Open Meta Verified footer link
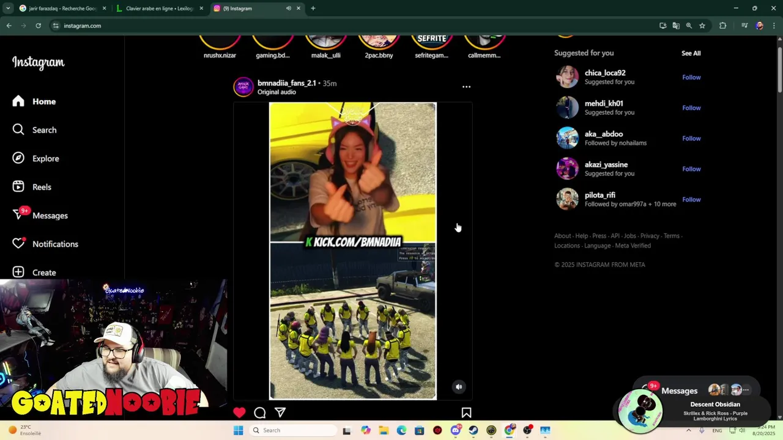This screenshot has width=783, height=440. click(633, 246)
